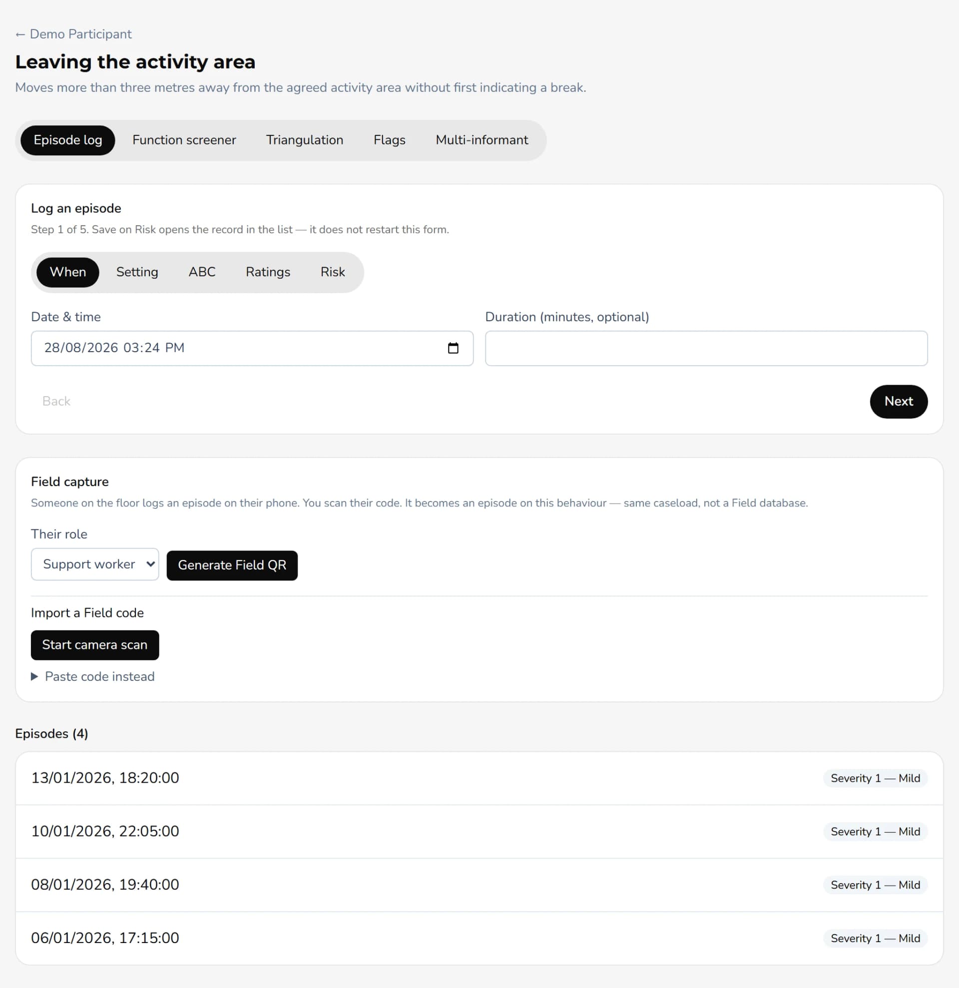Click the disabled Back button
The height and width of the screenshot is (988, 959).
[x=56, y=402]
